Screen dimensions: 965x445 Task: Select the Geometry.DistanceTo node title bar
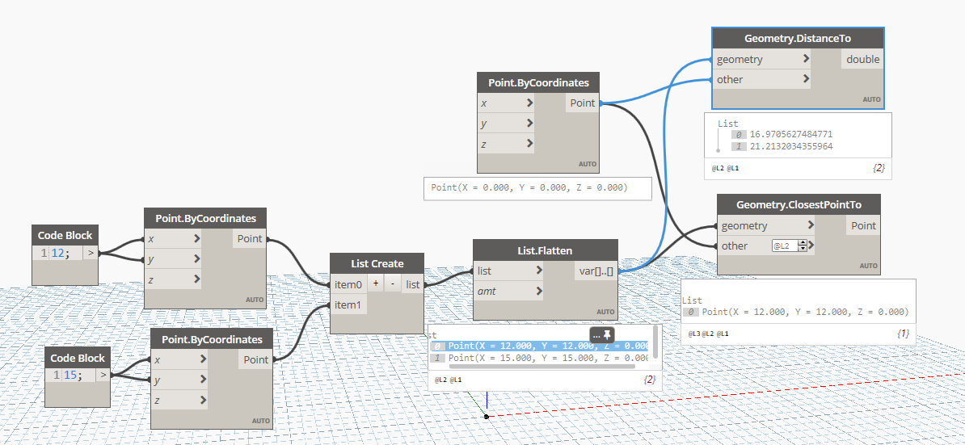coord(797,38)
